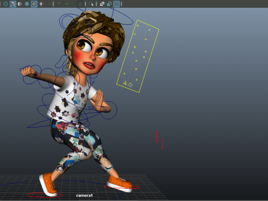This screenshot has height=201, width=268.
Task: Toggle Screen Space Ambient Occlusion icon
Action: click(x=59, y=4)
